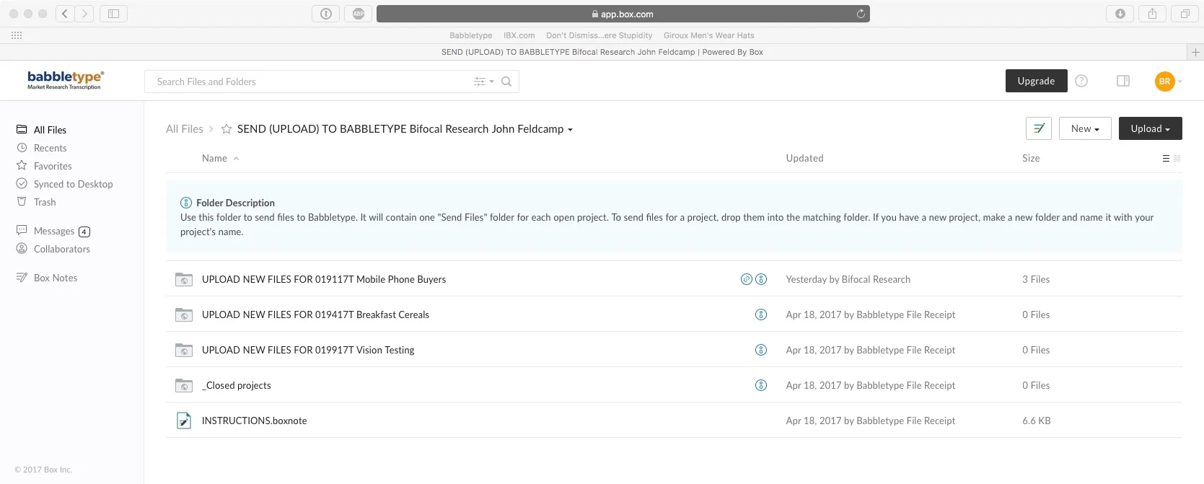
Task: Click the Size column header
Action: [1031, 159]
